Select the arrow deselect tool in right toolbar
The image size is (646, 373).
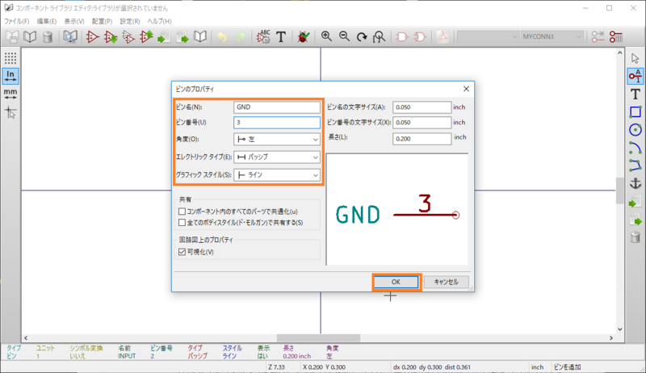coord(636,58)
